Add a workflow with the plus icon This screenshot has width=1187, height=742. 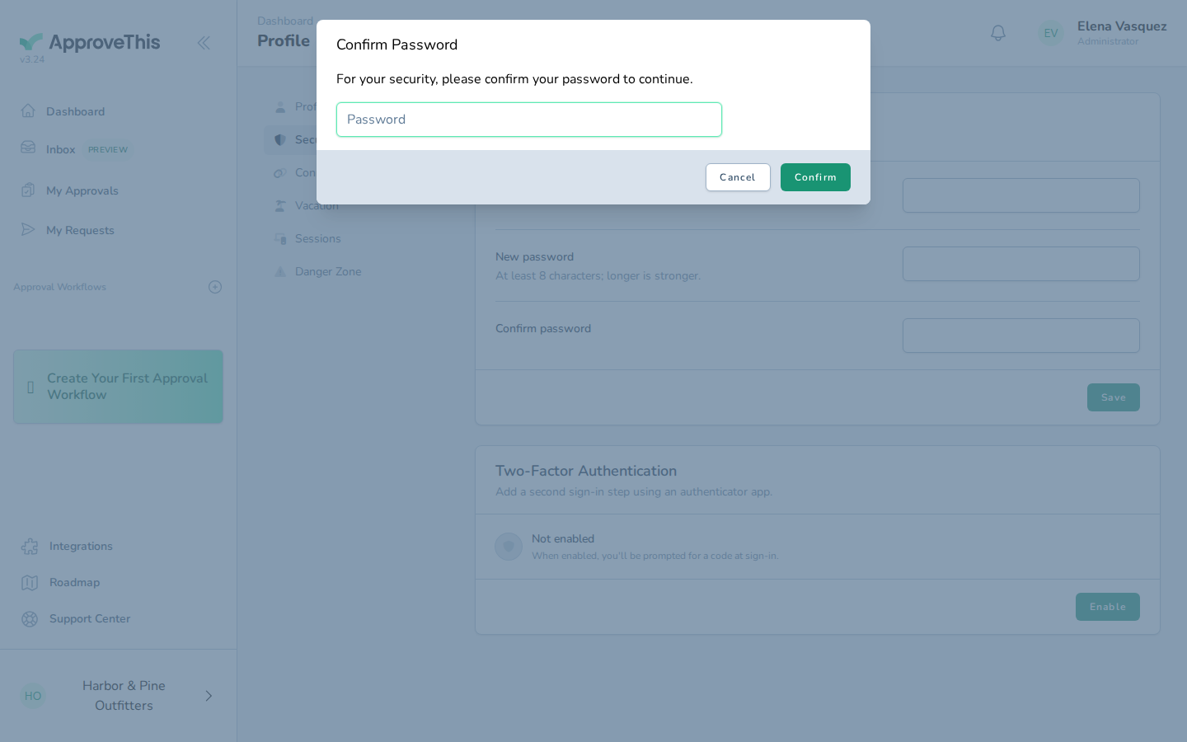[x=215, y=287]
